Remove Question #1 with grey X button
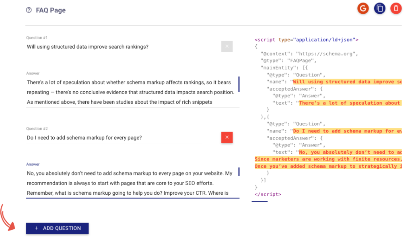The image size is (412, 241). point(227,47)
